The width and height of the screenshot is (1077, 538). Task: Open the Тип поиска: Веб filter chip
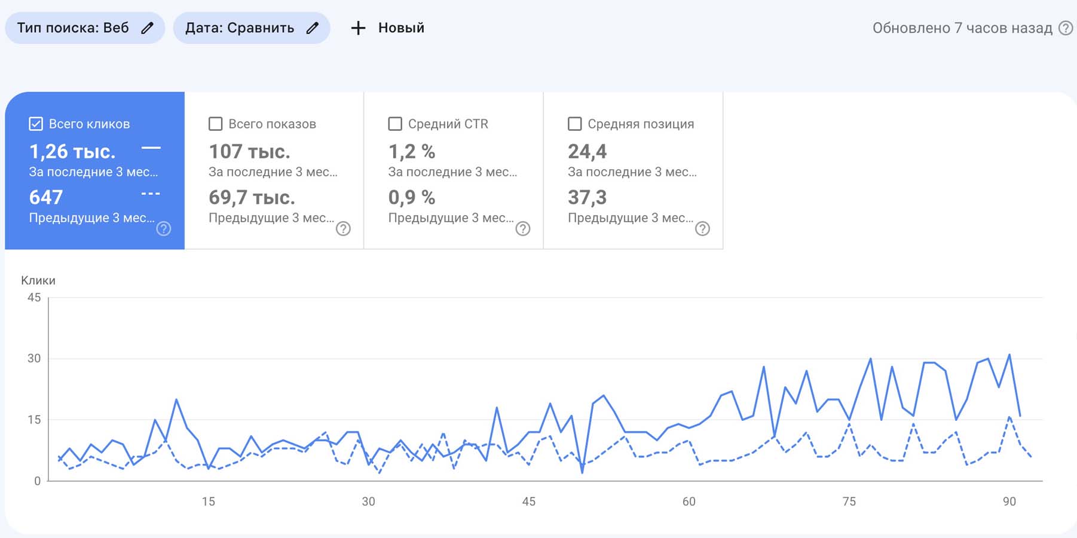(85, 28)
